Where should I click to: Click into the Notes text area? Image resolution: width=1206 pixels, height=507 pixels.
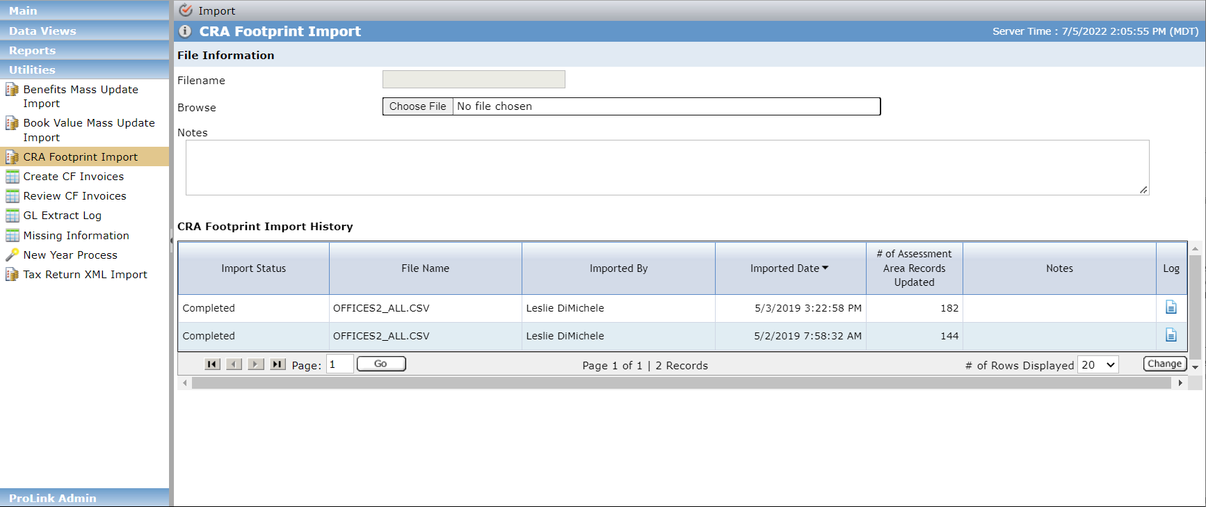[667, 168]
